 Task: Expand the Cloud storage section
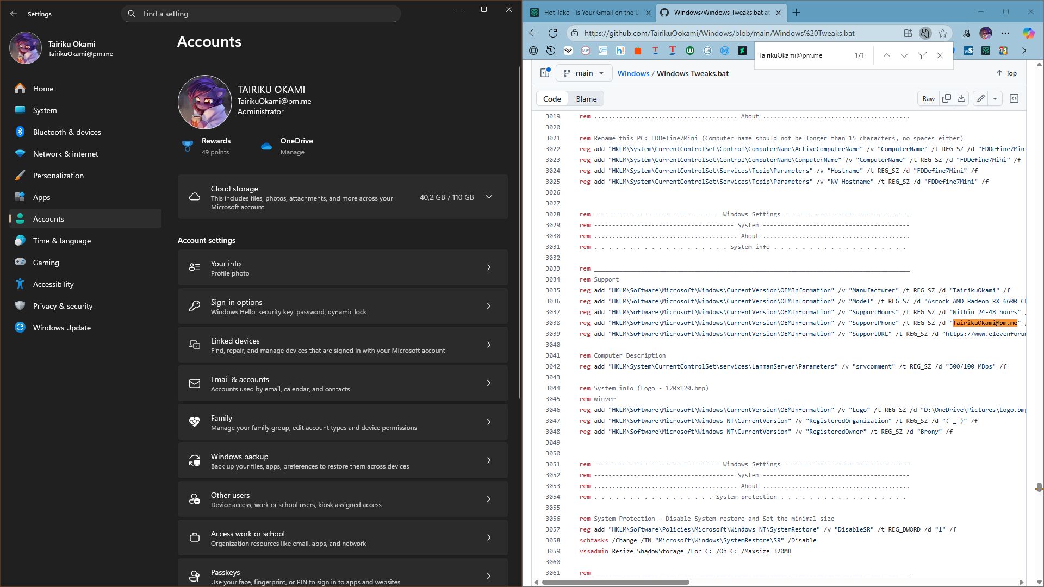click(488, 197)
